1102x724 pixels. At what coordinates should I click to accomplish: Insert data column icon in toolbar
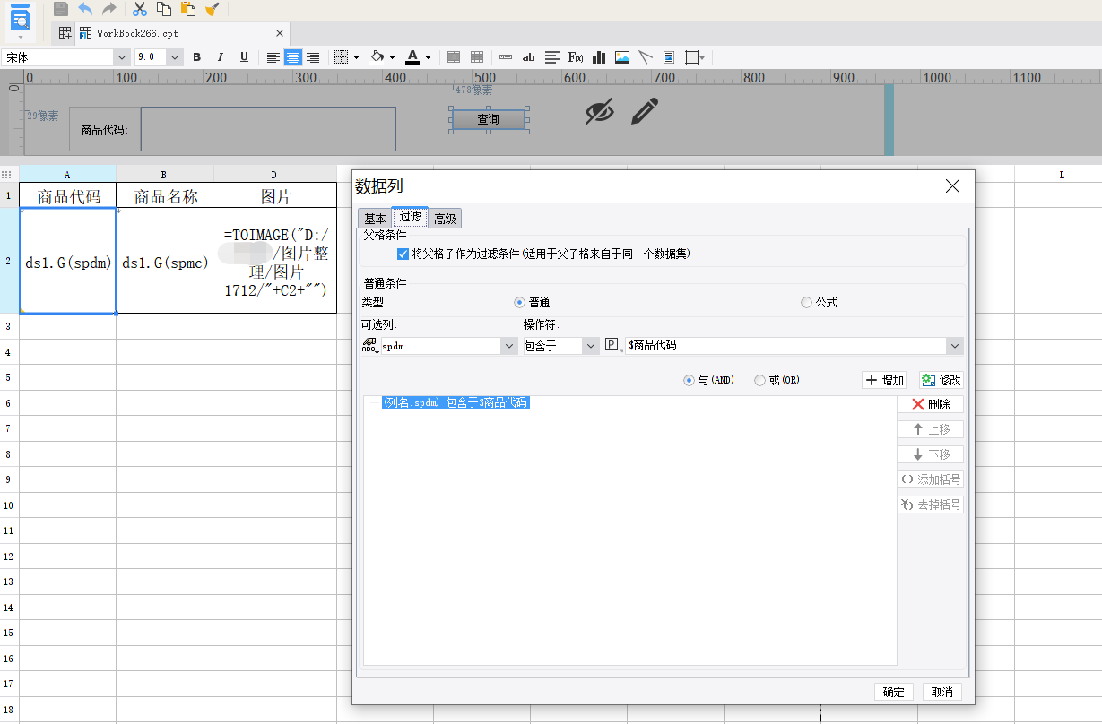pos(506,57)
